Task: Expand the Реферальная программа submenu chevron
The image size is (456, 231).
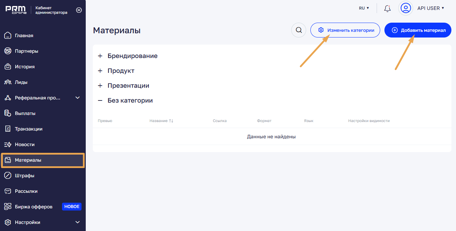Action: click(x=78, y=98)
